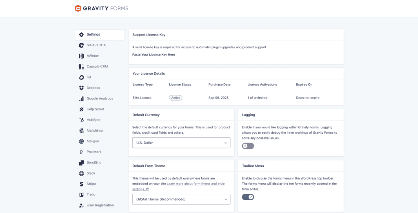Screen dimensions: 418x213
Task: Click the reCAPTCHA icon
Action: click(x=81, y=45)
